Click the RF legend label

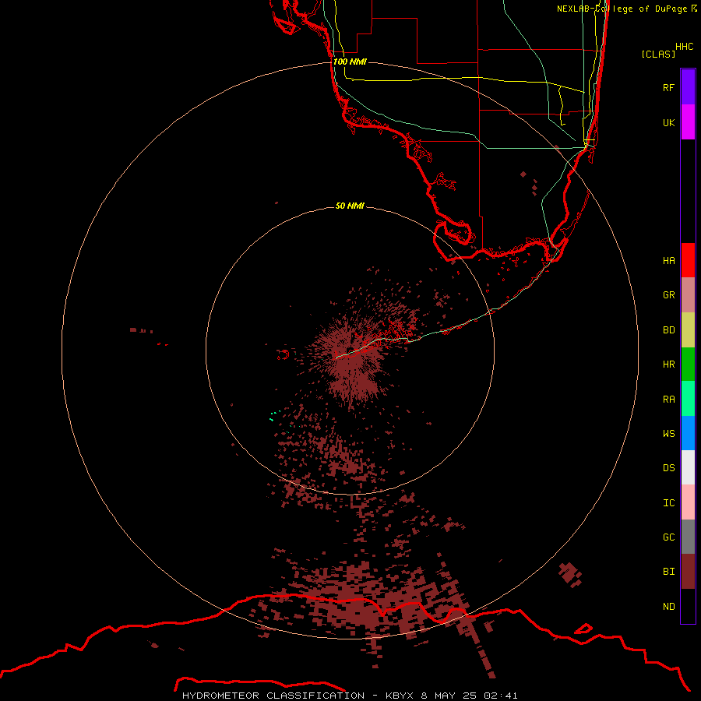(x=668, y=87)
